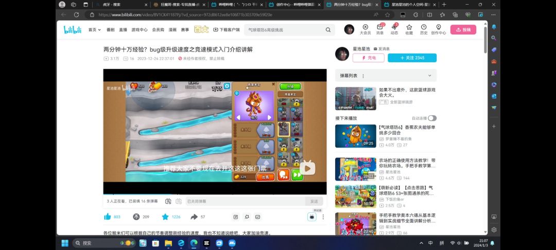Click the 下载客户端 link

226,30
